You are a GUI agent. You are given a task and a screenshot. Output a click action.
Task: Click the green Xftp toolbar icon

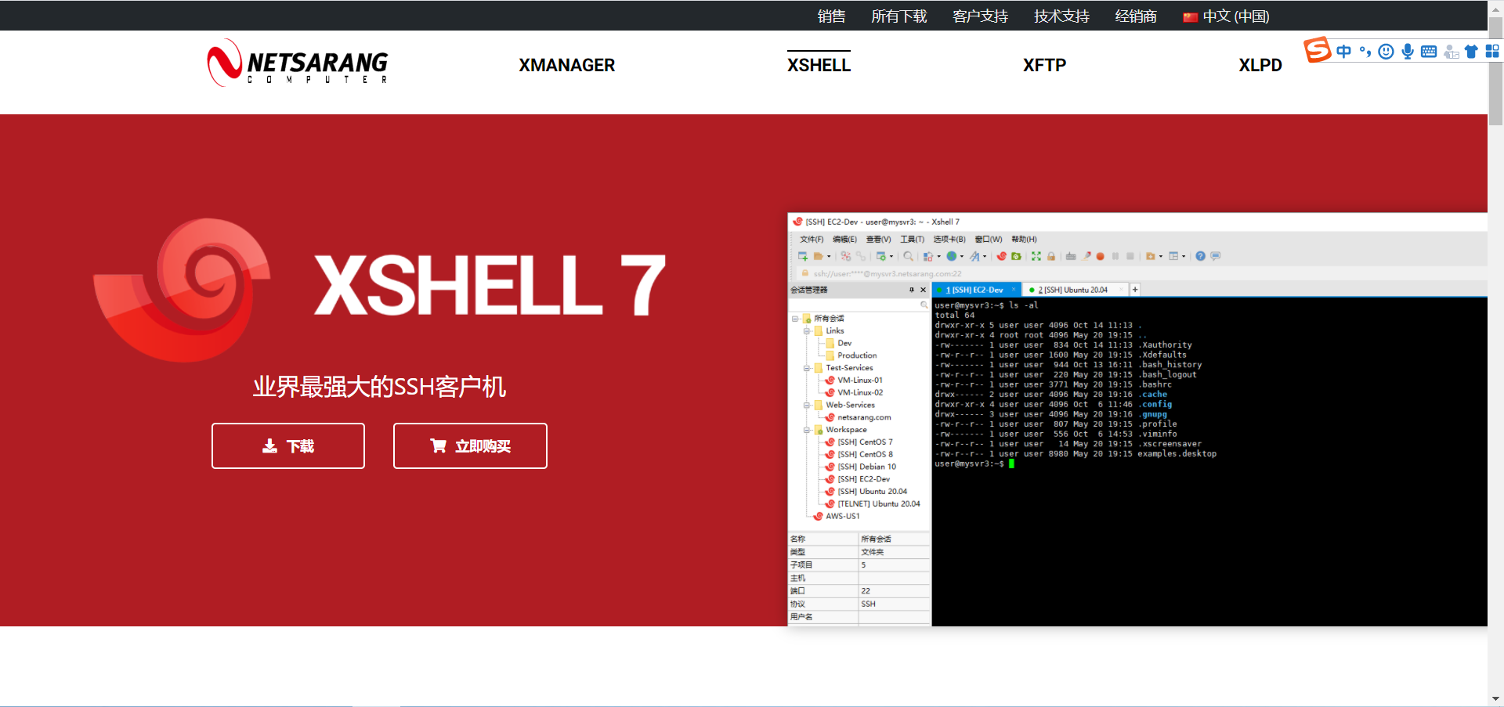[x=1016, y=256]
